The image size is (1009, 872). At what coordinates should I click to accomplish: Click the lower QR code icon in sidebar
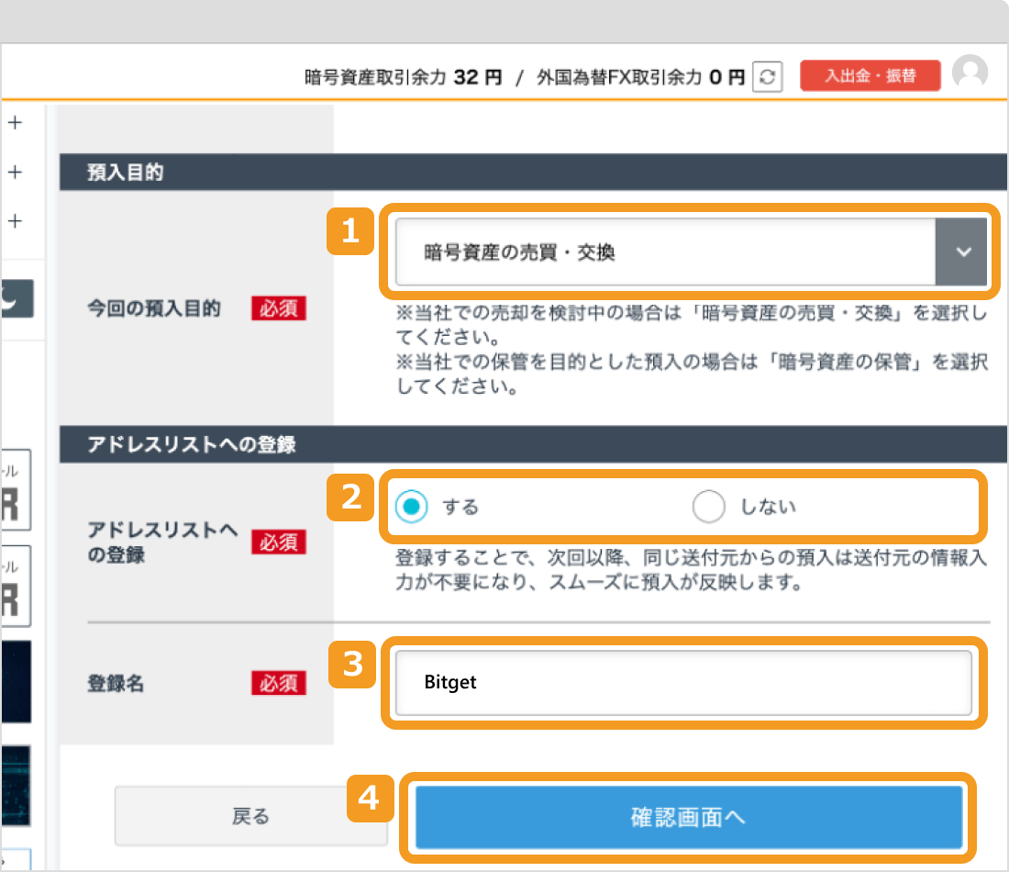13,586
